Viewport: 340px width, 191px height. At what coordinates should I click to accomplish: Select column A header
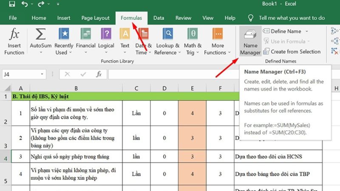[x=20, y=88]
